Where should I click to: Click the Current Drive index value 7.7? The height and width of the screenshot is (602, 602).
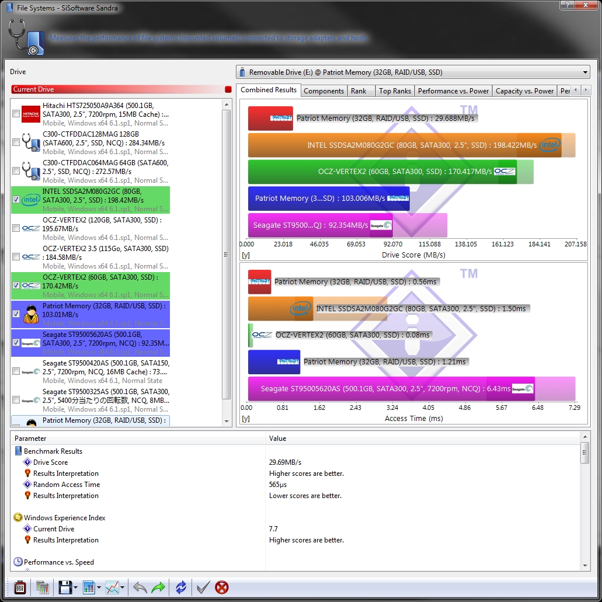(273, 528)
